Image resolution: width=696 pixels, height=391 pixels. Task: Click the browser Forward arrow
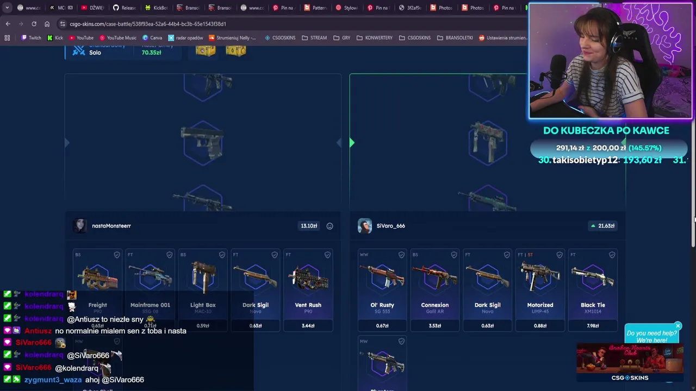pyautogui.click(x=21, y=24)
